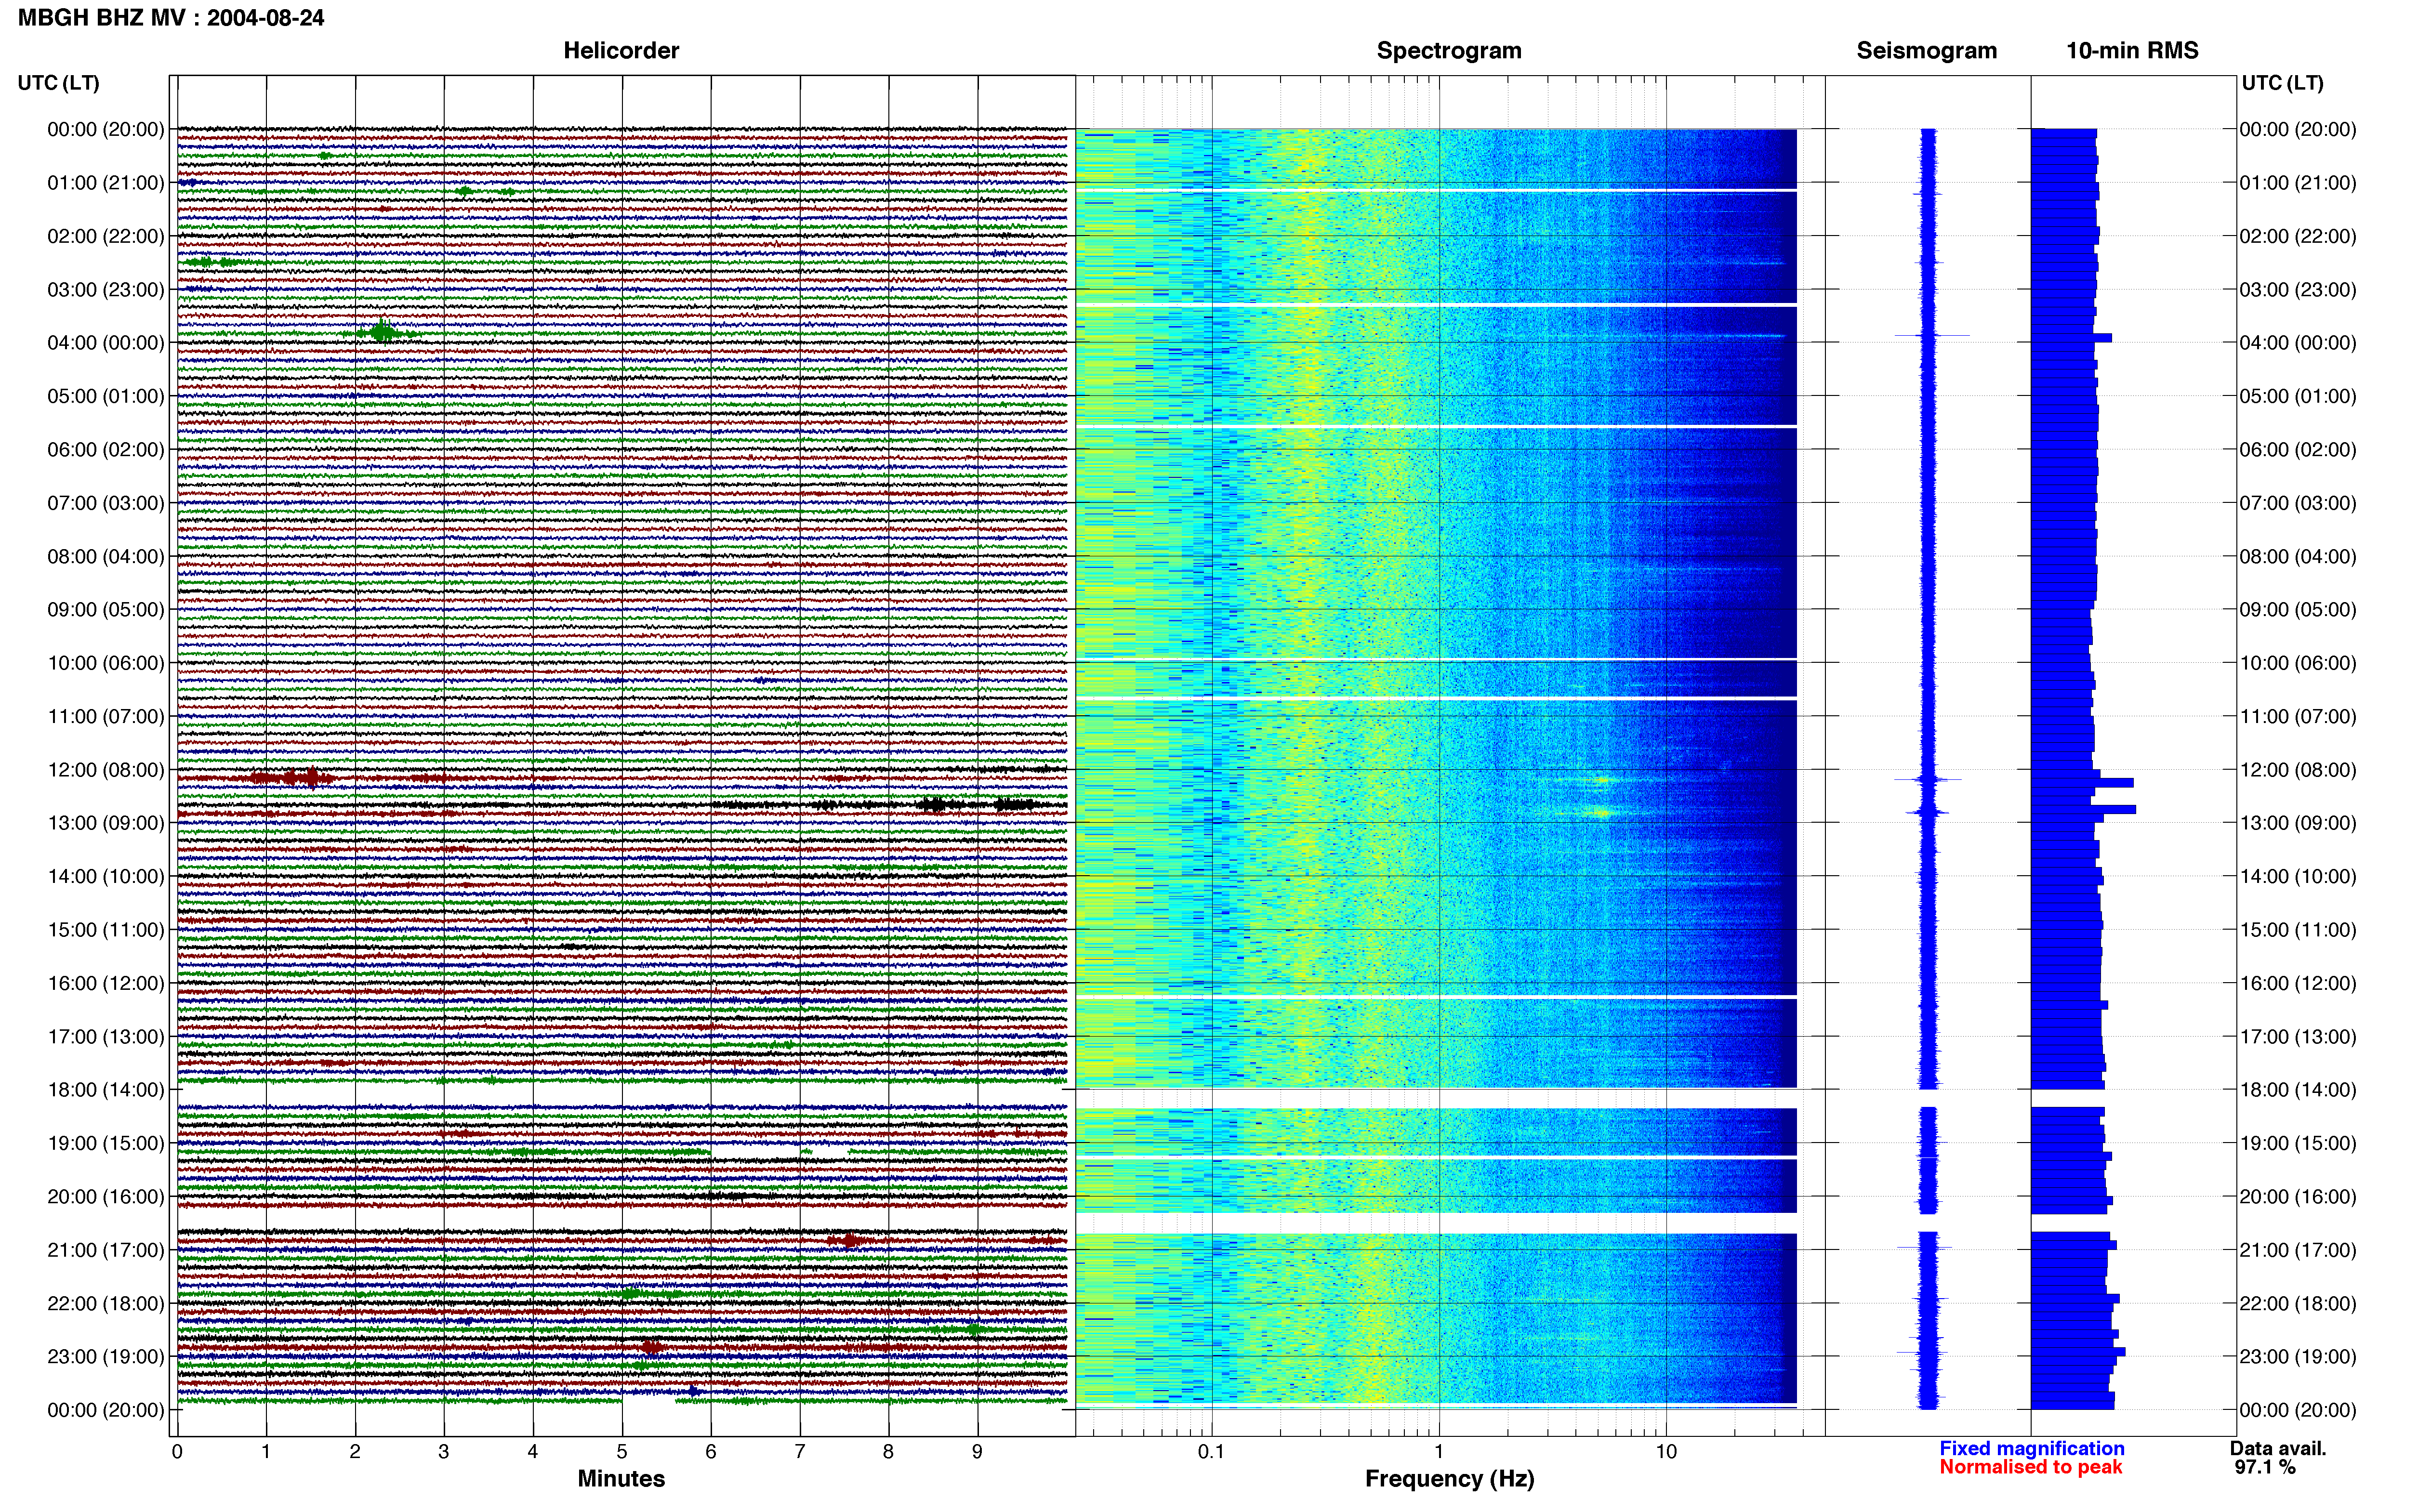
Task: Click the Normalised to peak legend text
Action: pos(2030,1467)
